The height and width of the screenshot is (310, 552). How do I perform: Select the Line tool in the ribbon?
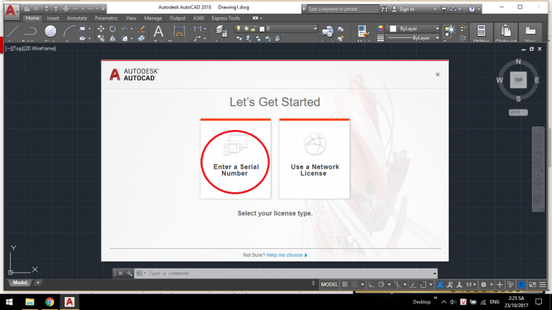click(11, 31)
